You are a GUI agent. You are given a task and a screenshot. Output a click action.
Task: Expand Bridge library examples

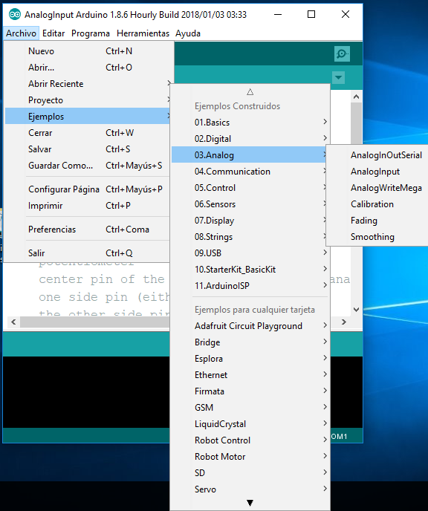250,342
